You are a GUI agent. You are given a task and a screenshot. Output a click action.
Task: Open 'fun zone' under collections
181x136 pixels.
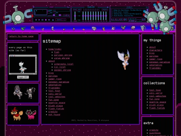click(x=154, y=99)
